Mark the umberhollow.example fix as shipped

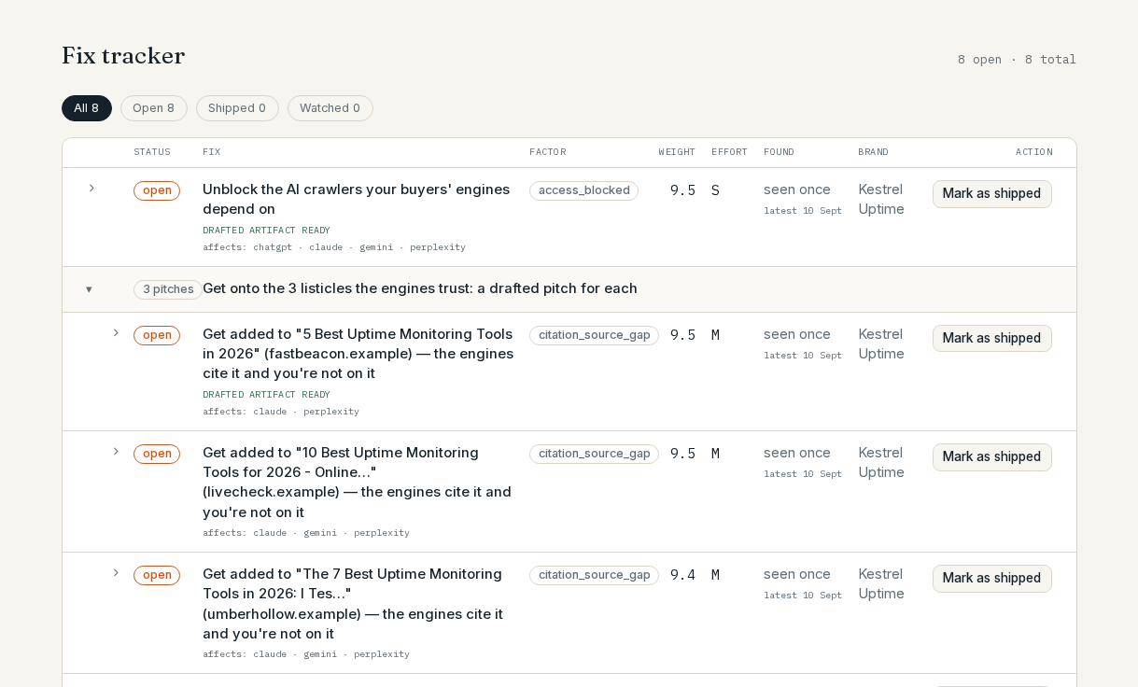tap(991, 579)
